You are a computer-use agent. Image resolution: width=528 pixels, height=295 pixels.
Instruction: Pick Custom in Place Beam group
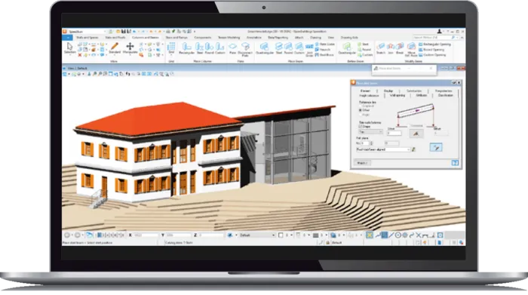[x=299, y=48]
